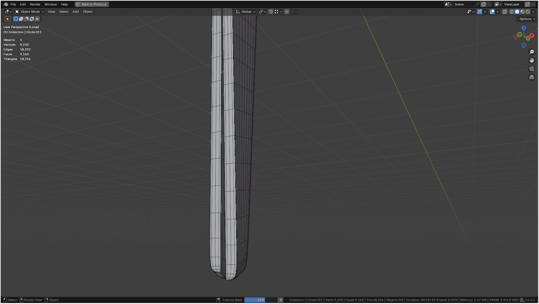Toggle proportional editing button
This screenshot has width=539, height=304.
click(x=287, y=12)
